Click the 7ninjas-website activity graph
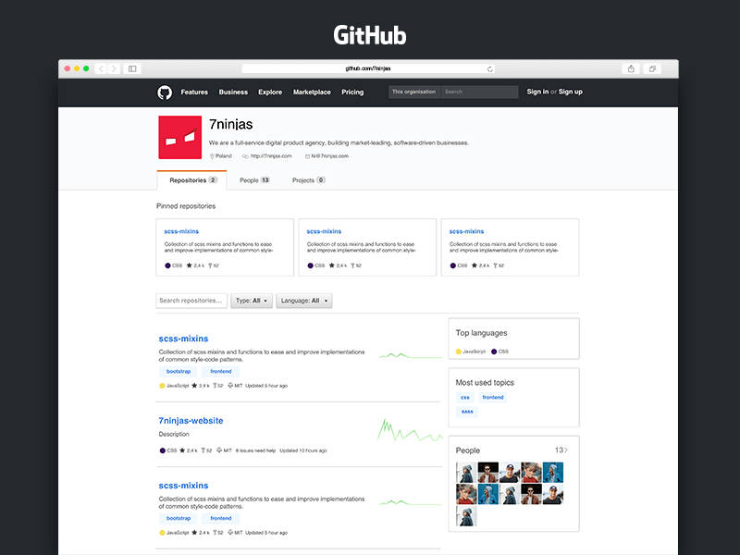 (410, 430)
